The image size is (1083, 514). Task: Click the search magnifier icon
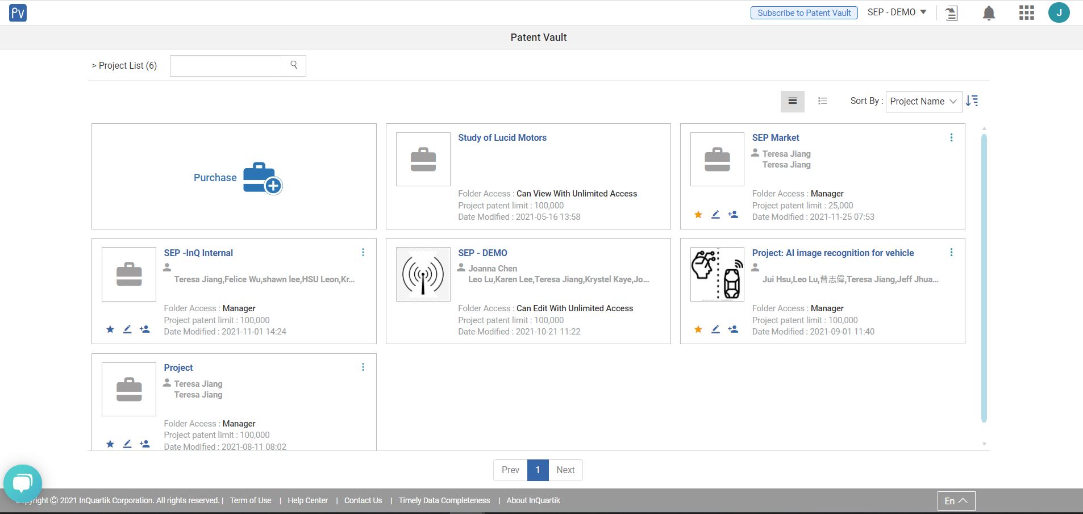[294, 65]
